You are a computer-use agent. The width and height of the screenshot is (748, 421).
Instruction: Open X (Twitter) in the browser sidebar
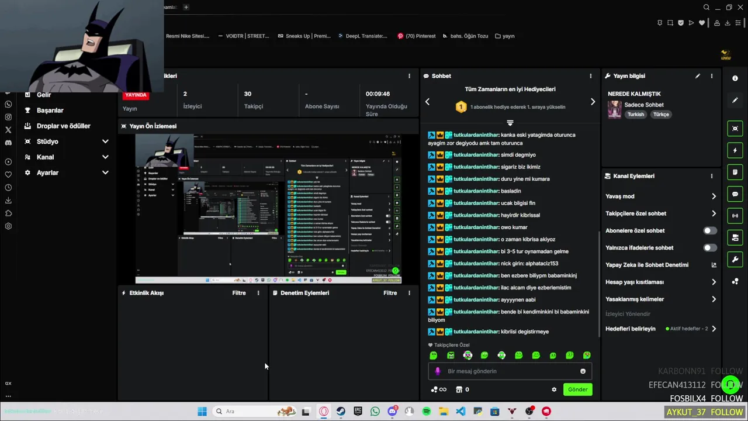point(8,130)
